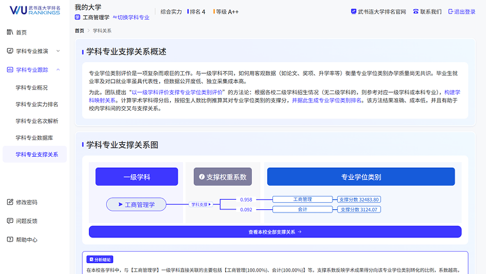Open 学科专业实力排名 submenu item
Viewport: 486px width, 274px height.
point(37,104)
